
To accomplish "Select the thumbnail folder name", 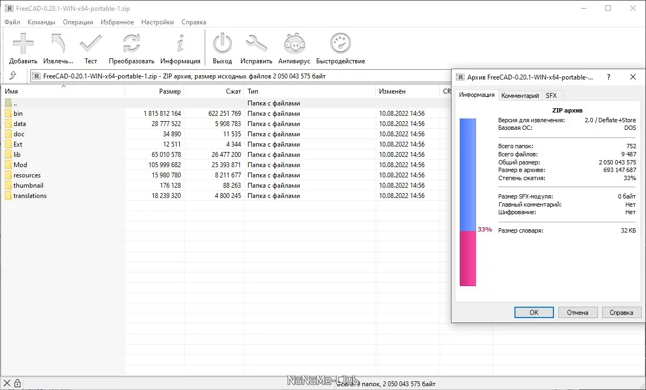I will tap(28, 186).
